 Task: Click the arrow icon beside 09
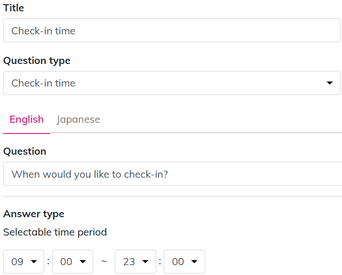coord(33,262)
